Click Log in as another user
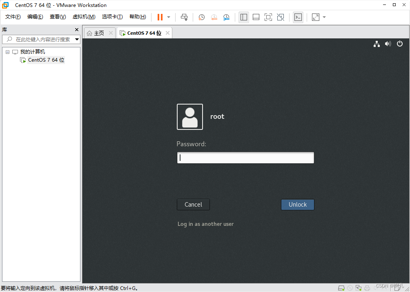 [x=205, y=224]
